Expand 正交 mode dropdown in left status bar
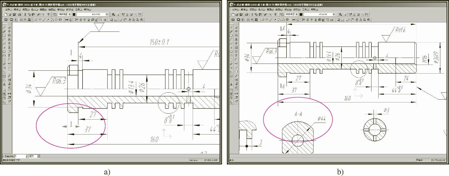 [38, 156]
